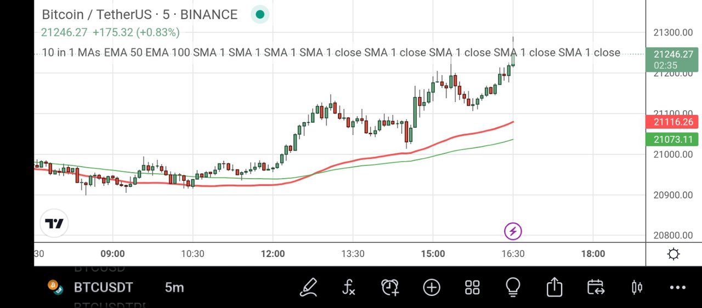702x308 pixels.
Task: Create a price alert with alarm icon
Action: coord(390,287)
